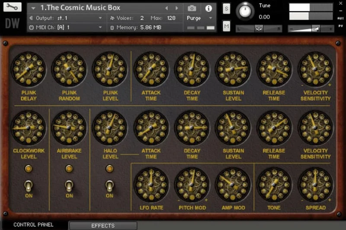This screenshot has height=230, width=346.
Task: Click the Plink Level knob
Action: (x=110, y=69)
